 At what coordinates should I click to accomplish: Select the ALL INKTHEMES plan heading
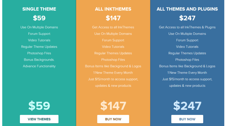[113, 9]
